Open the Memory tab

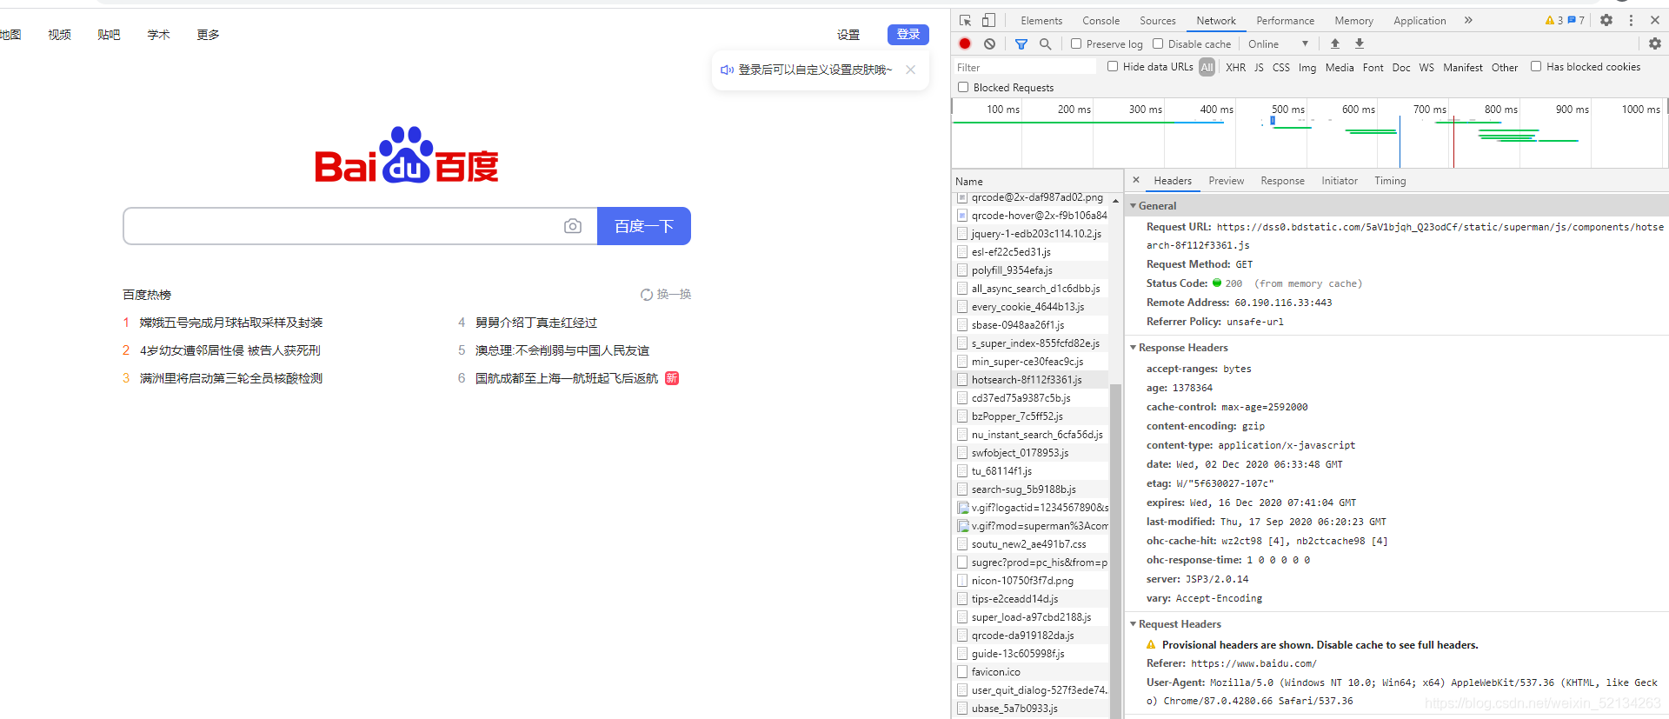(x=1353, y=20)
